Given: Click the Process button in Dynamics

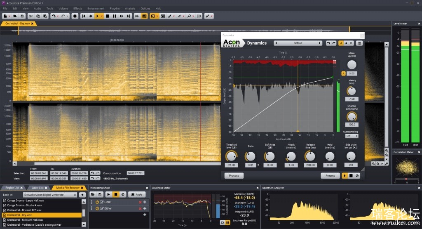Looking at the screenshot, I should point(234,176).
